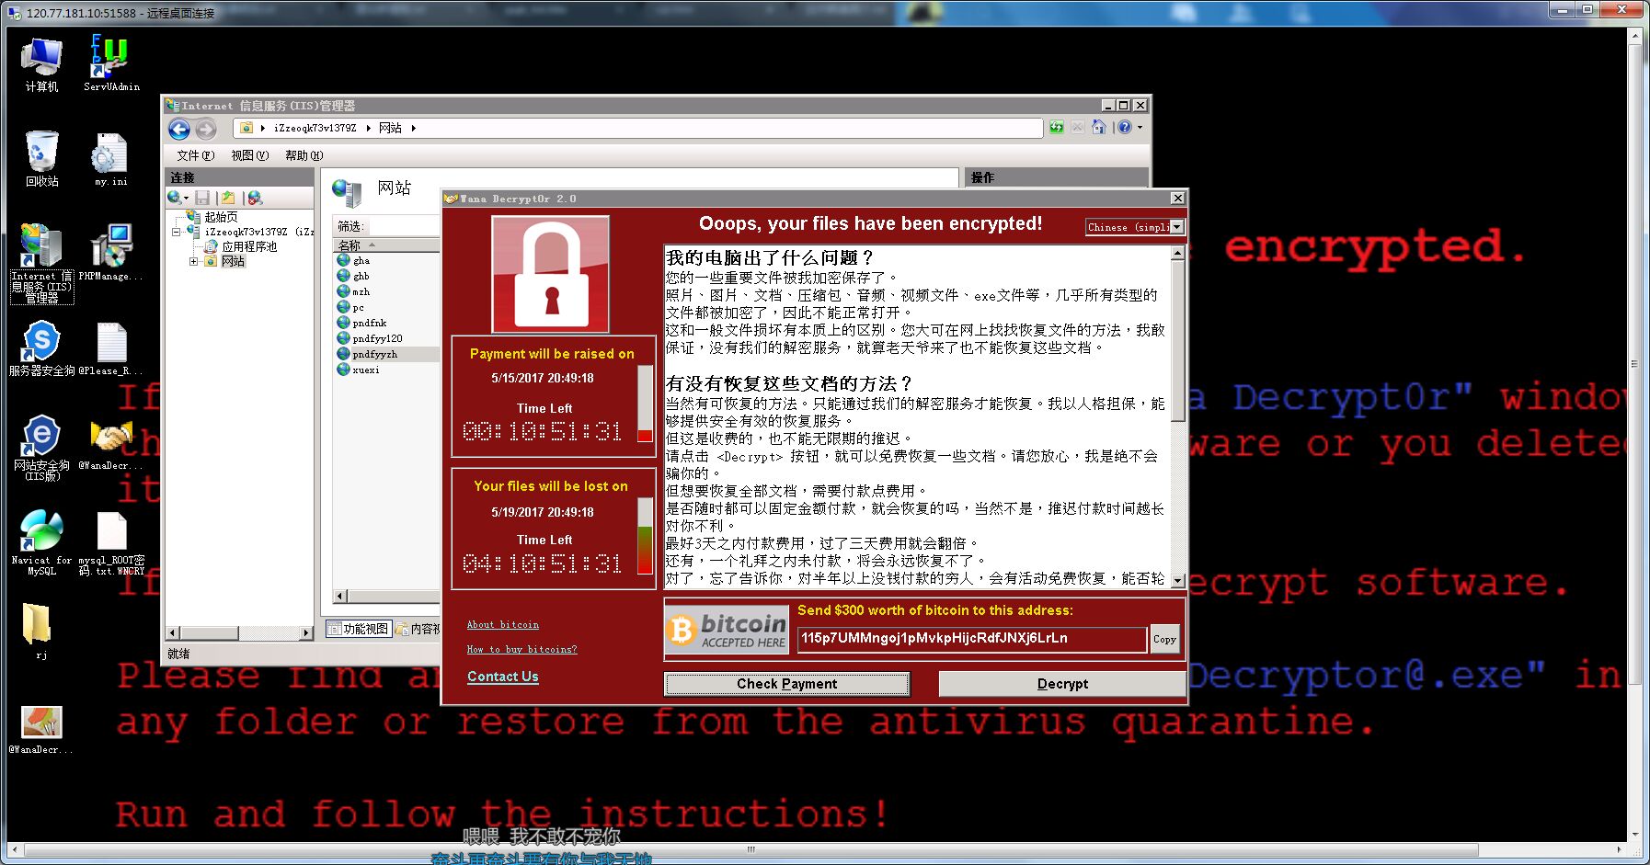Select the pndfyy120 site in the list
The image size is (1650, 865).
[x=377, y=338]
